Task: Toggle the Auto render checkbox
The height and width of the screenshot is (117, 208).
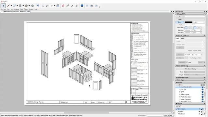Action: click(187, 62)
